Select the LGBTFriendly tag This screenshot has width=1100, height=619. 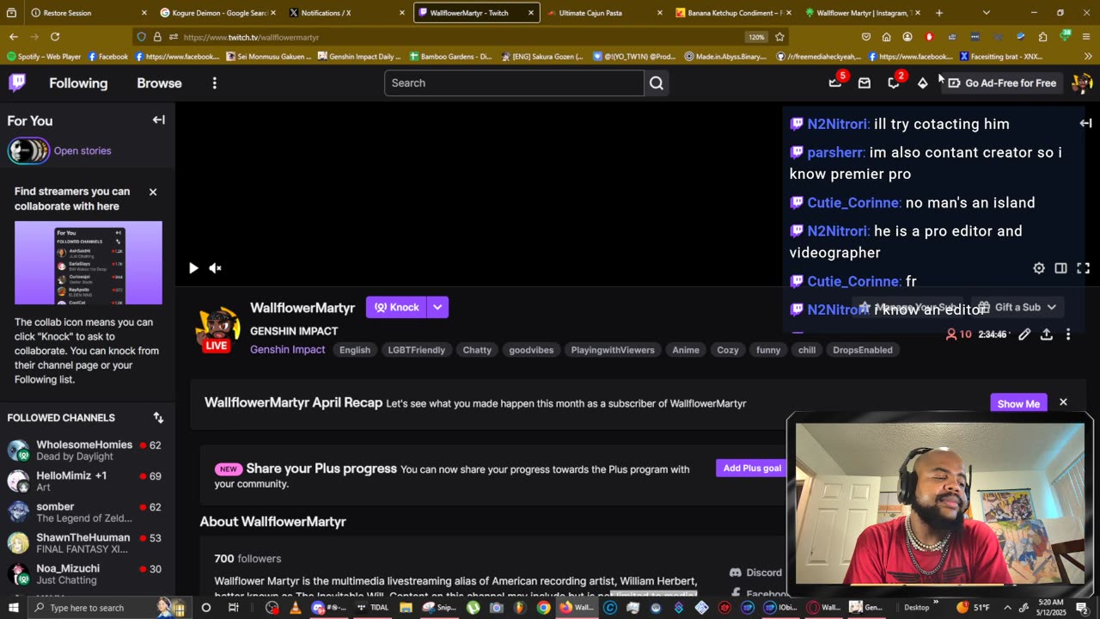(416, 350)
